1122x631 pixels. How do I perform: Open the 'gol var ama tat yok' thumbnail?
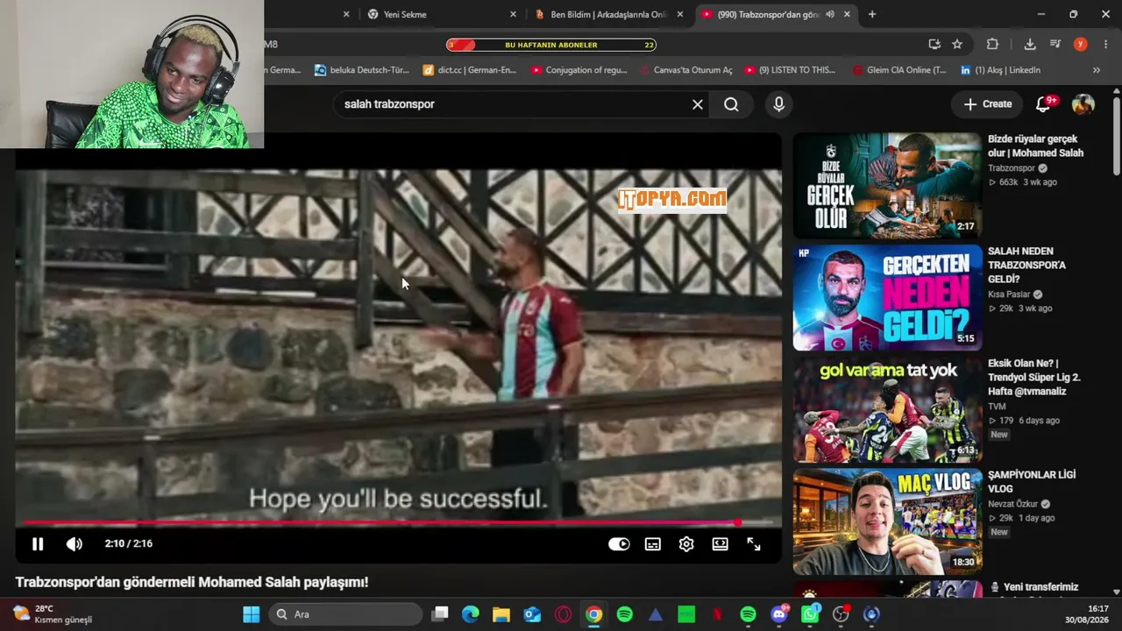point(887,409)
